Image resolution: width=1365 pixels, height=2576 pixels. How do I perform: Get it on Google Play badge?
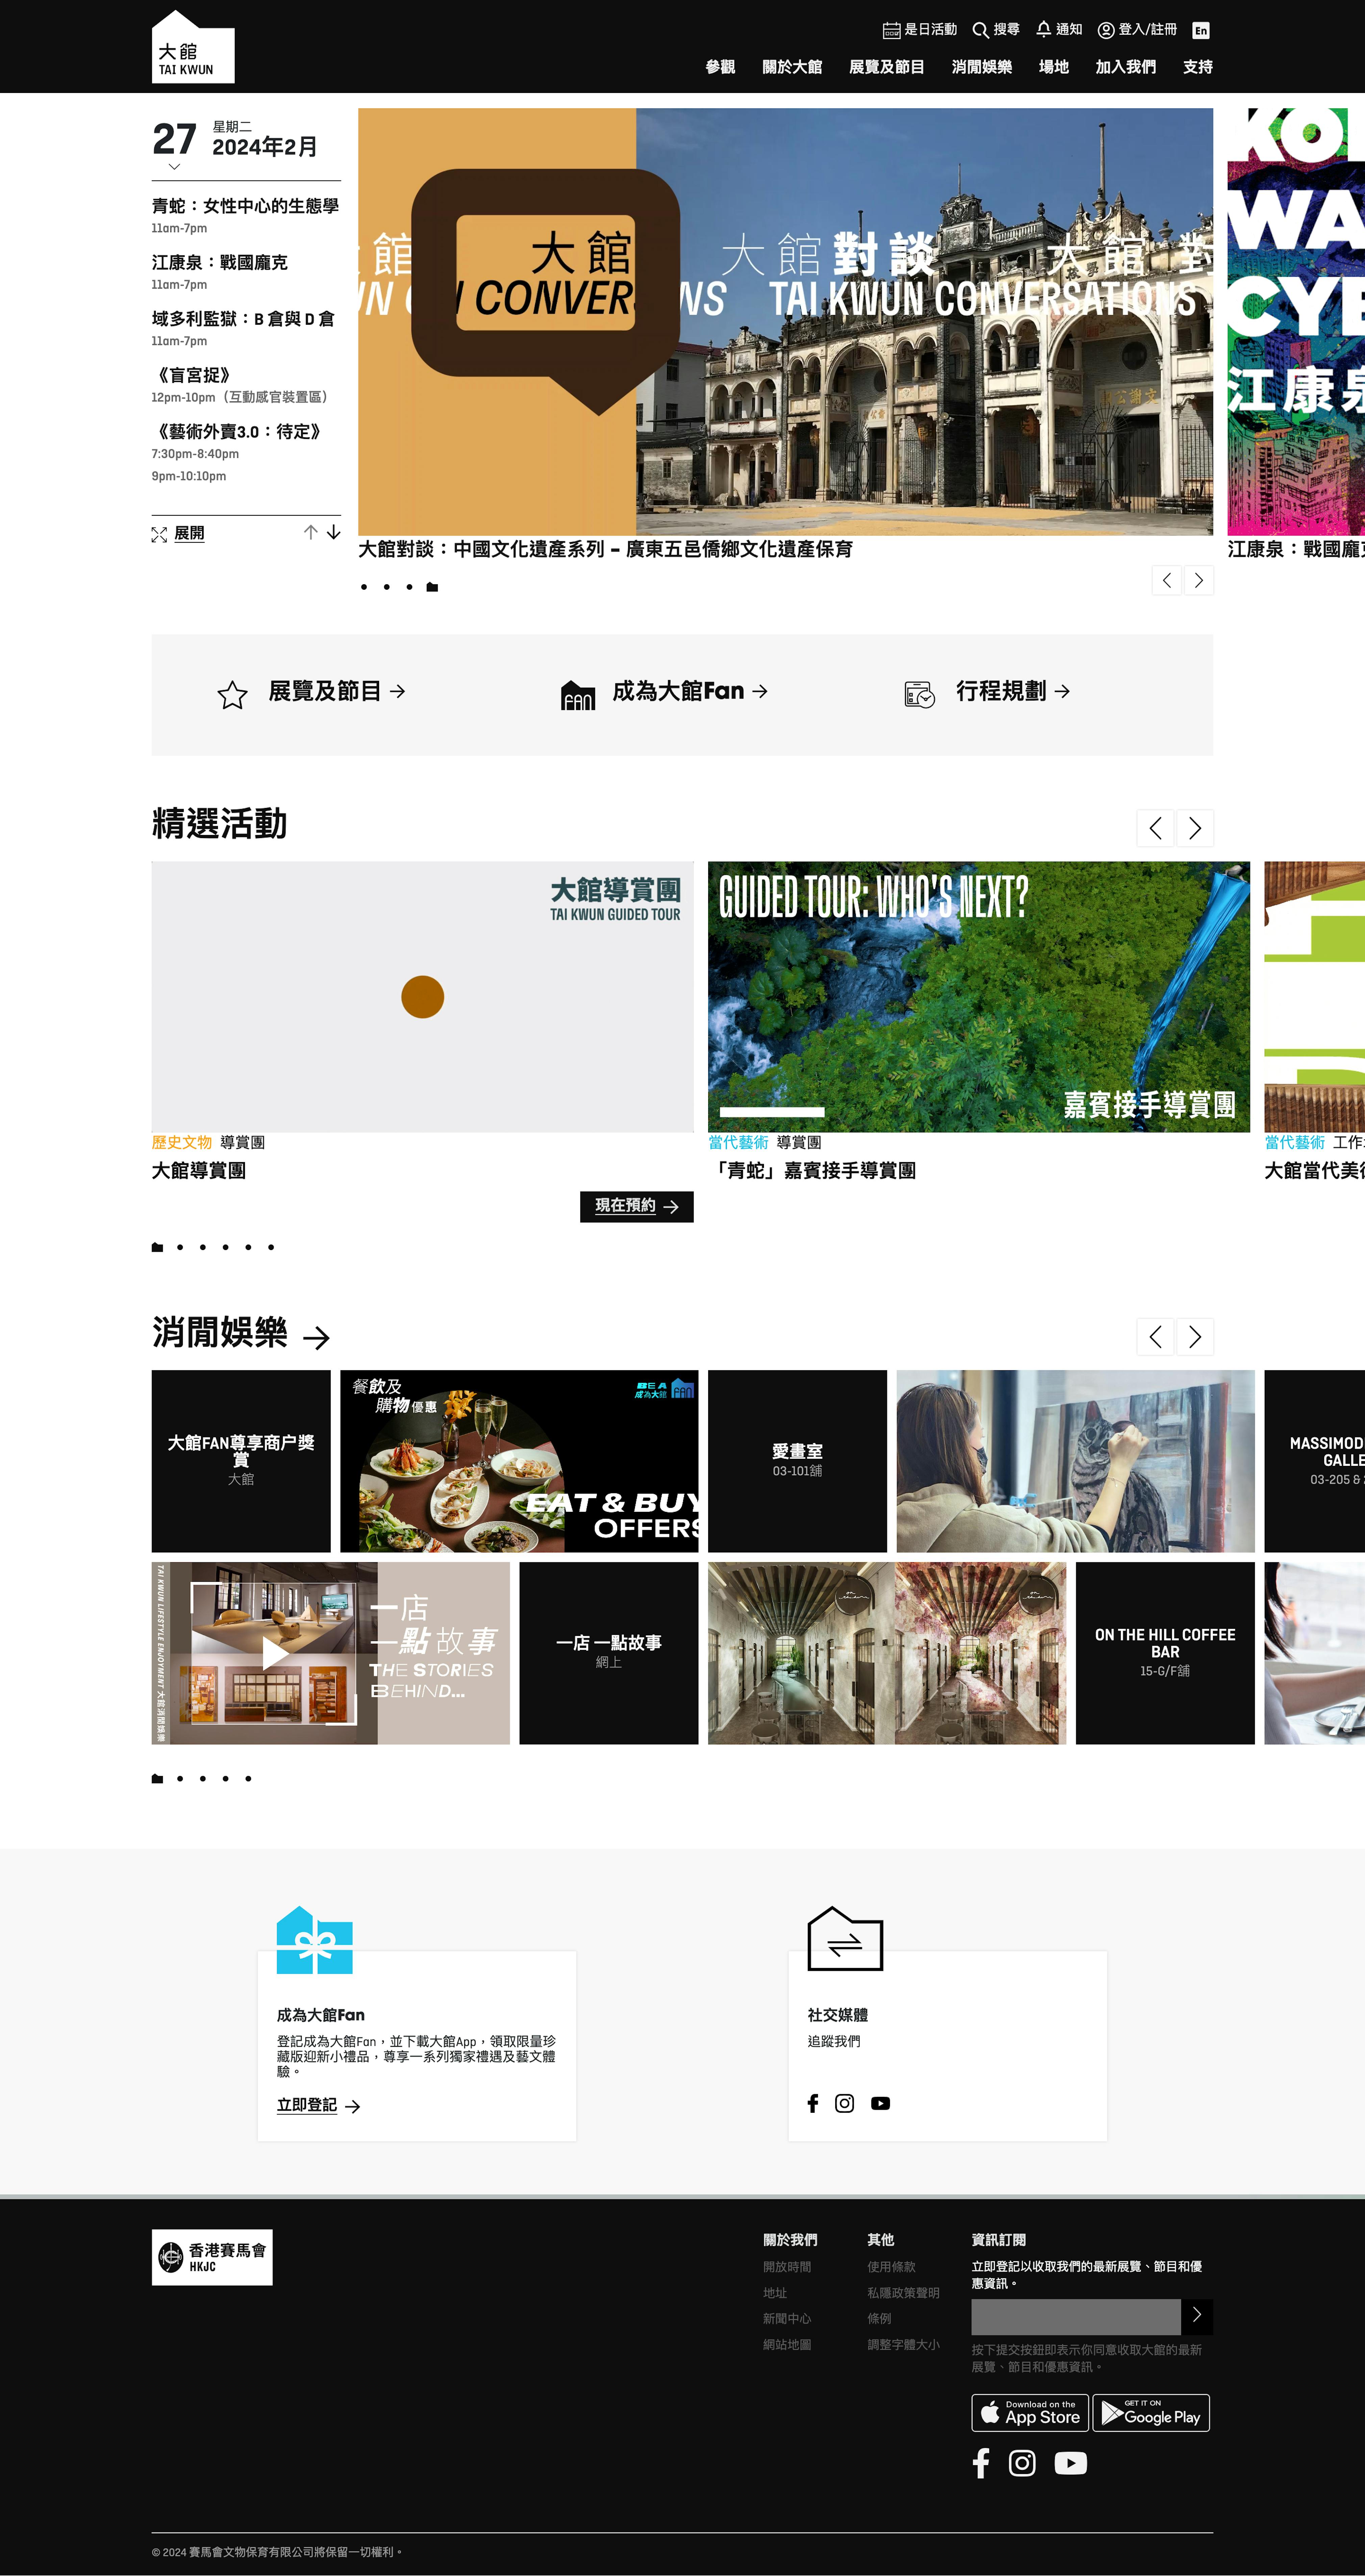(1151, 2413)
